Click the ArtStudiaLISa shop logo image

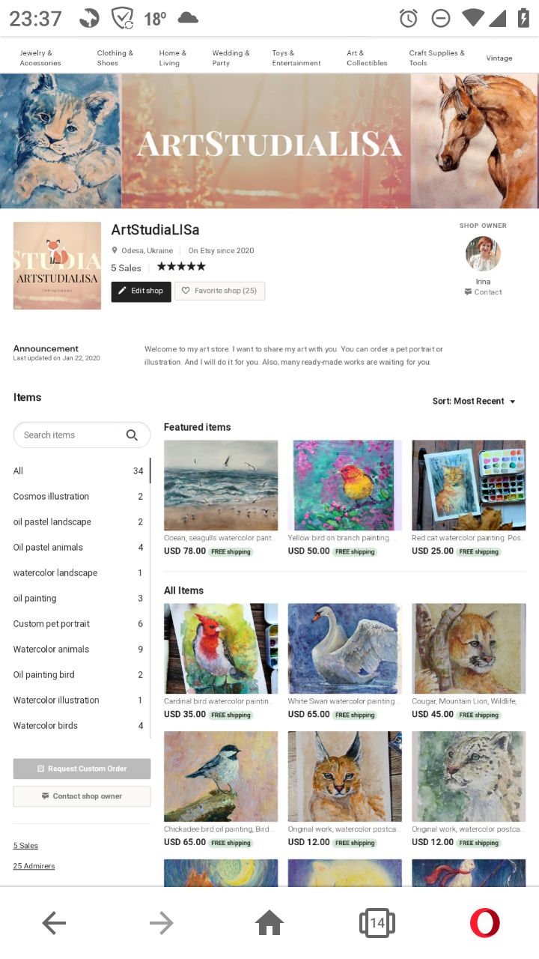[x=57, y=265]
